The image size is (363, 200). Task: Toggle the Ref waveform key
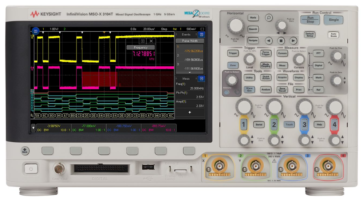[x=318, y=89]
